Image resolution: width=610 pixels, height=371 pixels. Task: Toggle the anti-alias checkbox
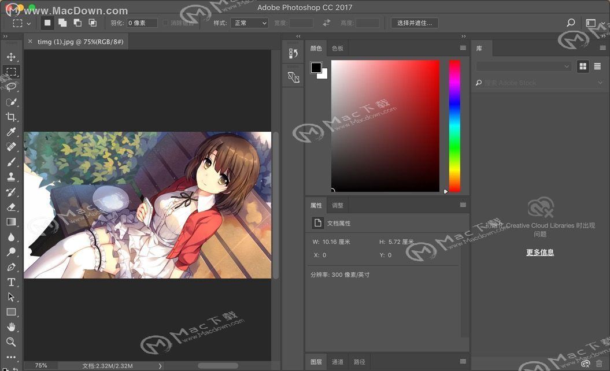(x=165, y=23)
